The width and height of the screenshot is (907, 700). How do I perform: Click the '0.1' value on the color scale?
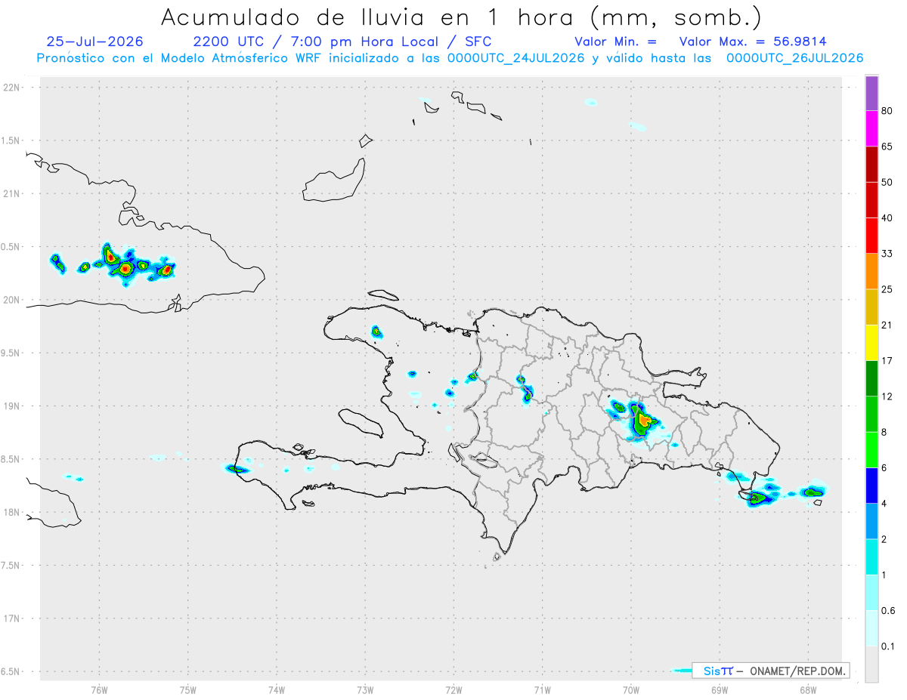tap(888, 646)
